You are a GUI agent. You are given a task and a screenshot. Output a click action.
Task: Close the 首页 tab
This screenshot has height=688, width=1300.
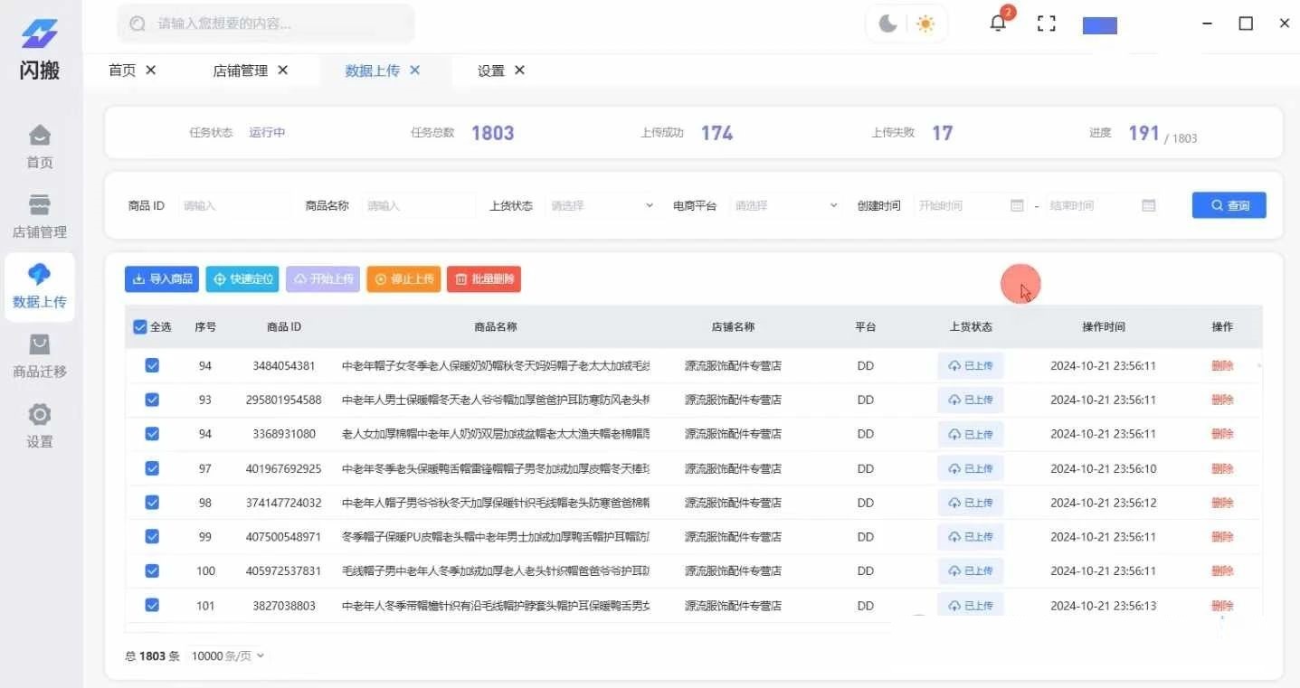click(151, 70)
